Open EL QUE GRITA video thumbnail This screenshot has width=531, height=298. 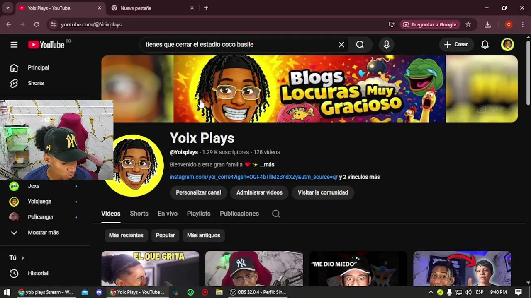[150, 269]
